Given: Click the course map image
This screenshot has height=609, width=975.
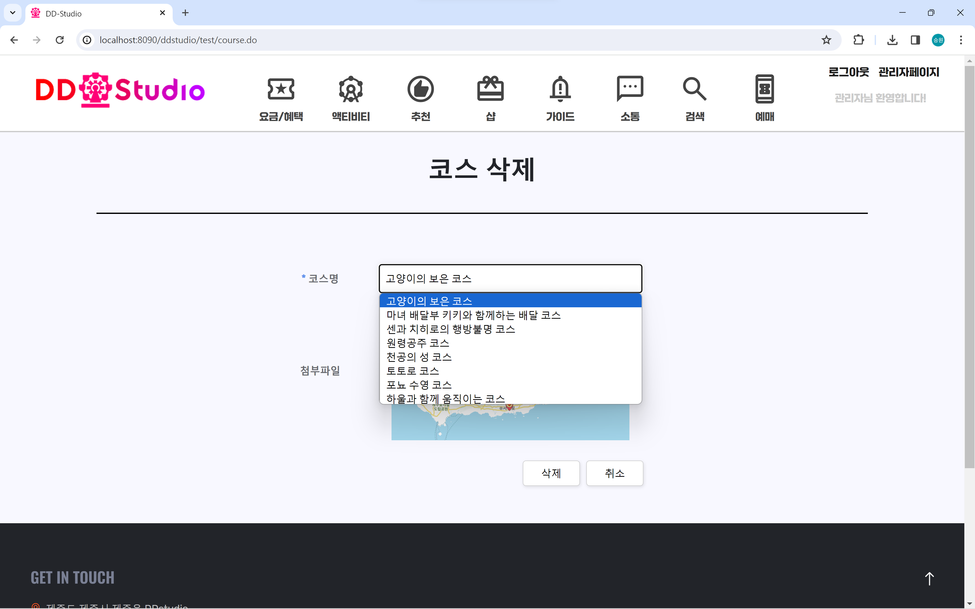Looking at the screenshot, I should point(510,422).
